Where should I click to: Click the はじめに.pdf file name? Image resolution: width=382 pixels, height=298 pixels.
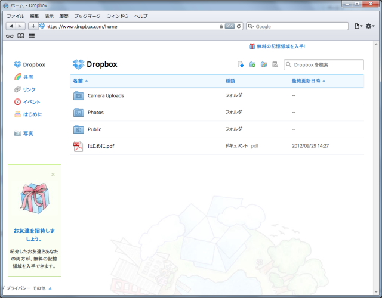point(101,146)
